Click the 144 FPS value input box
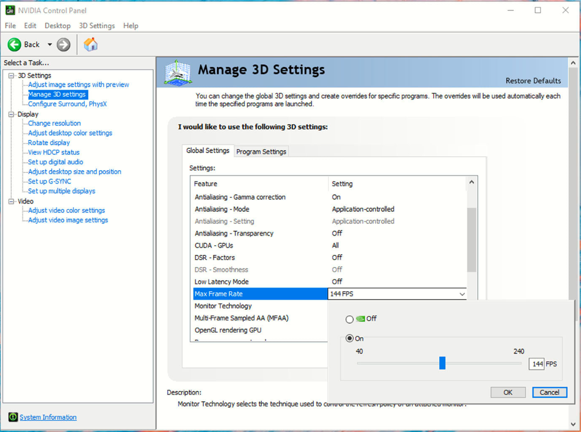Viewport: 581px width, 432px height. coord(536,364)
